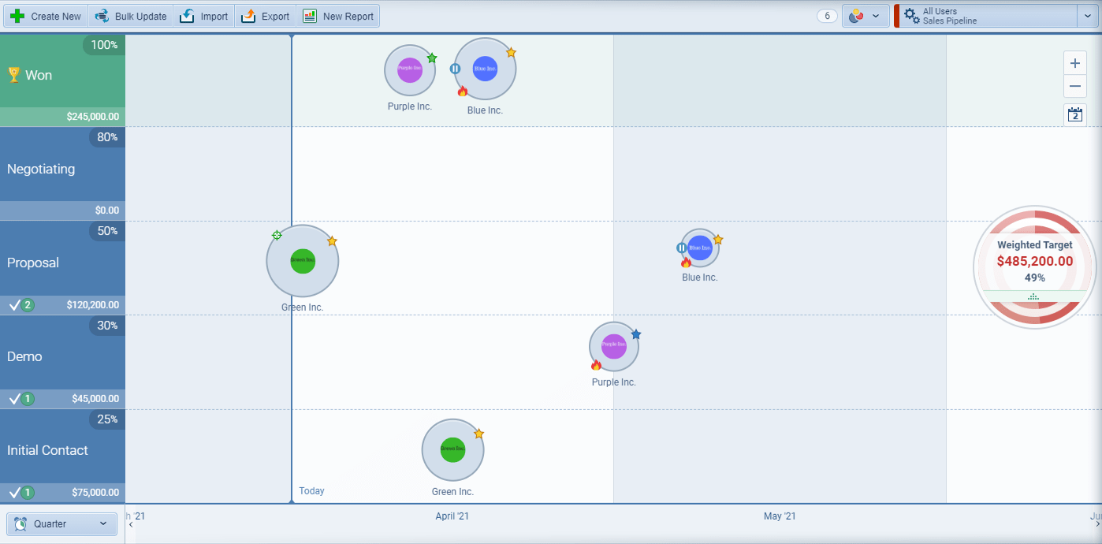This screenshot has height=544, width=1102.
Task: Click the Weighted Target progress gauge
Action: click(x=1034, y=266)
